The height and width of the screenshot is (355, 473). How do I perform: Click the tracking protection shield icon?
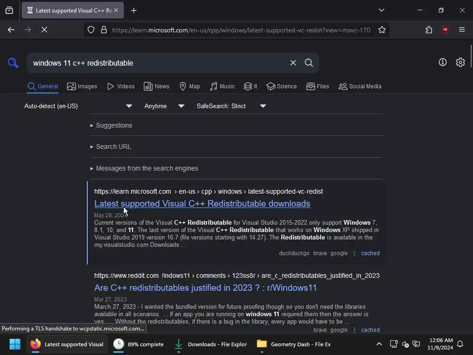coord(91,30)
